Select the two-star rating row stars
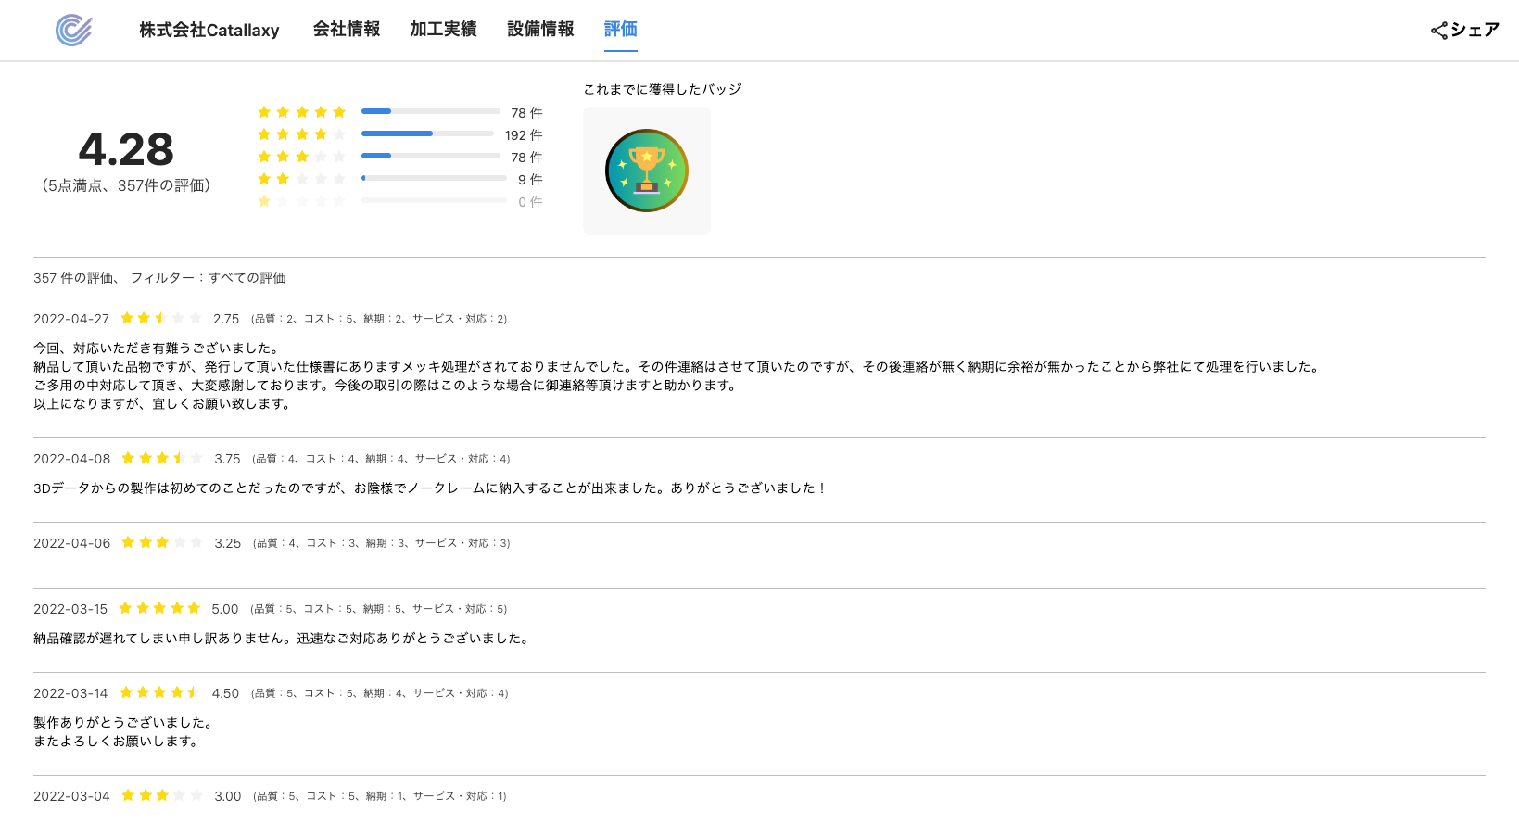This screenshot has width=1519, height=824. click(x=301, y=179)
